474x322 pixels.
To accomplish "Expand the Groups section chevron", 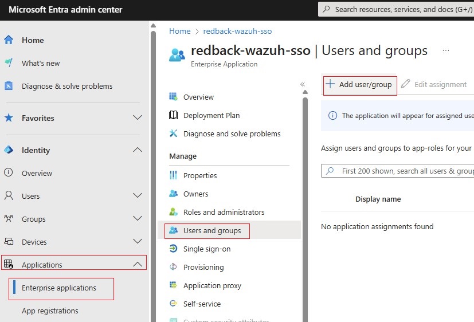I will pos(138,218).
